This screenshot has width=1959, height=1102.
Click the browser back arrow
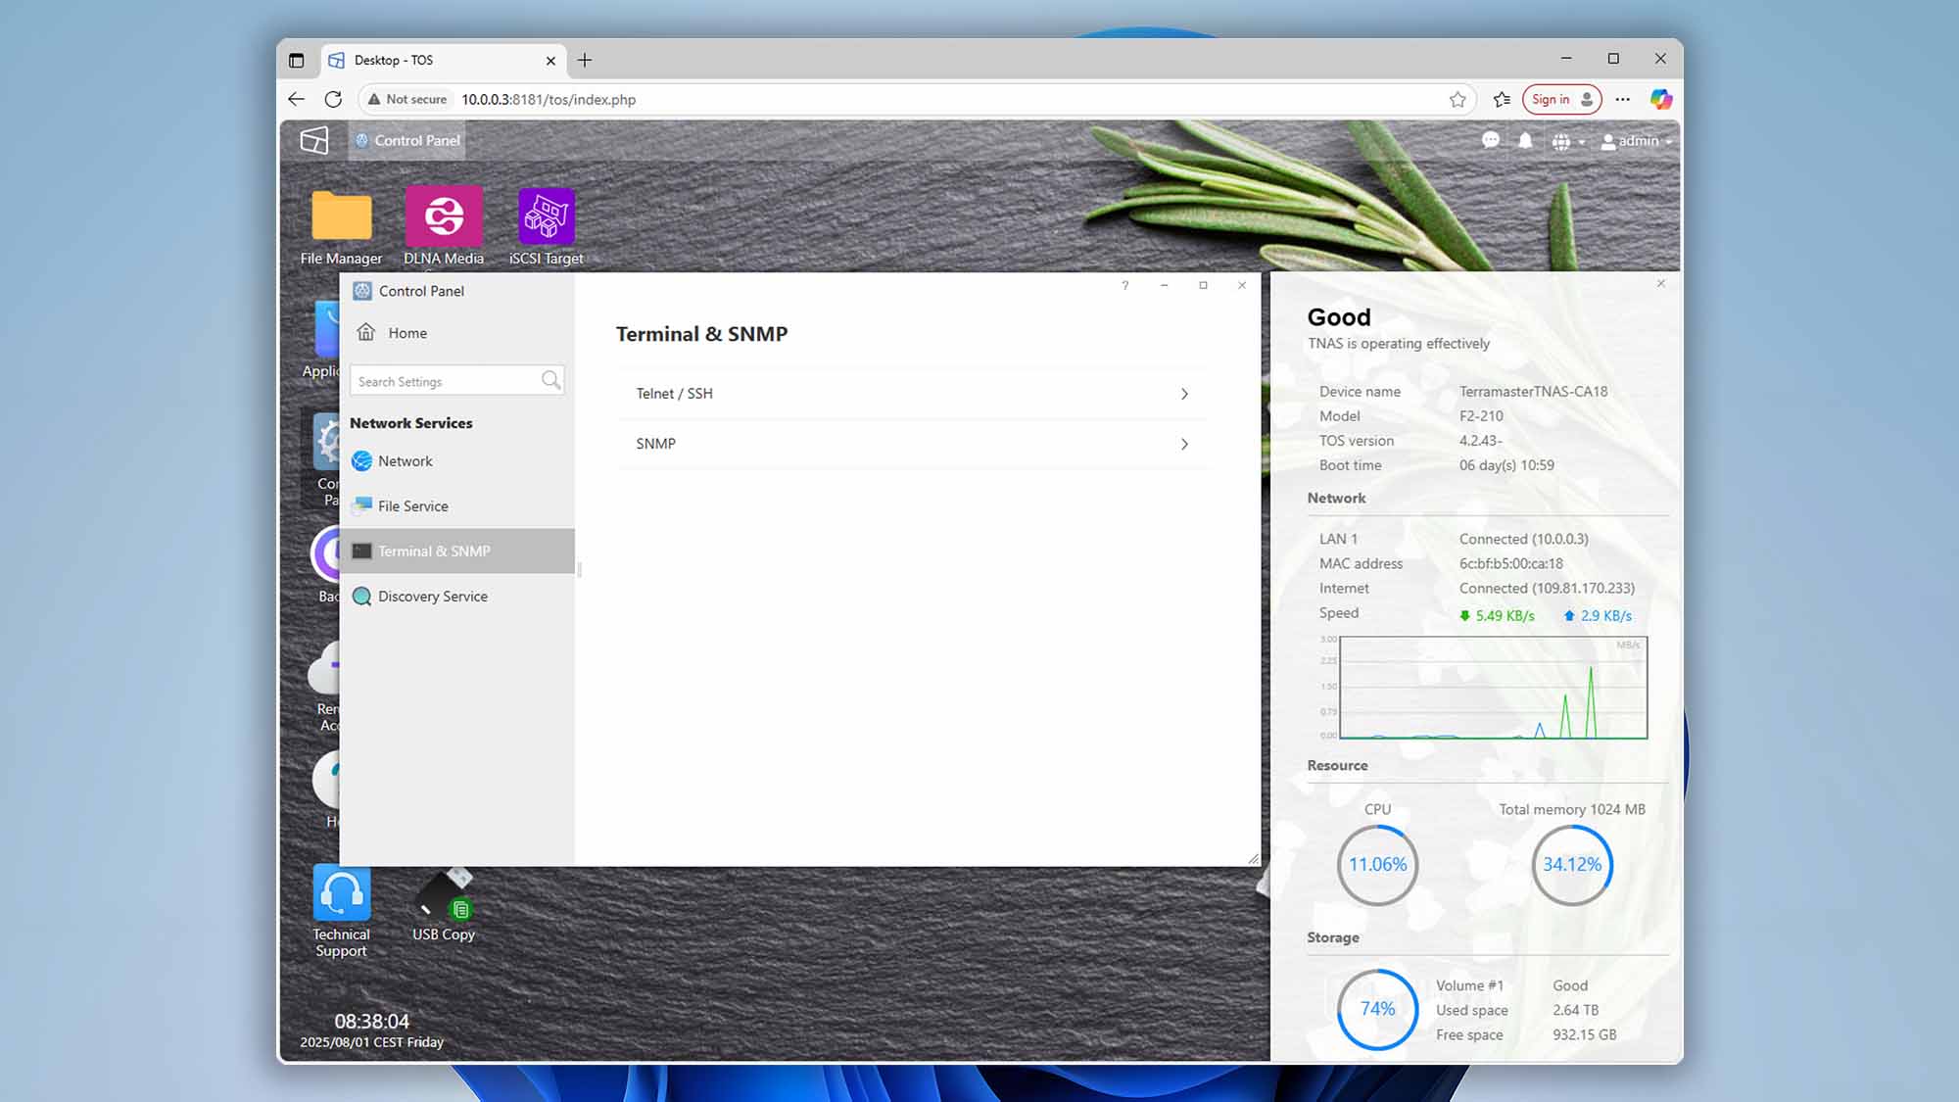click(296, 99)
